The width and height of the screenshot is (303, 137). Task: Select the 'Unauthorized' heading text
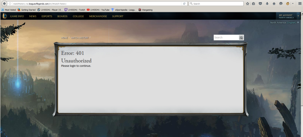[x=76, y=61]
